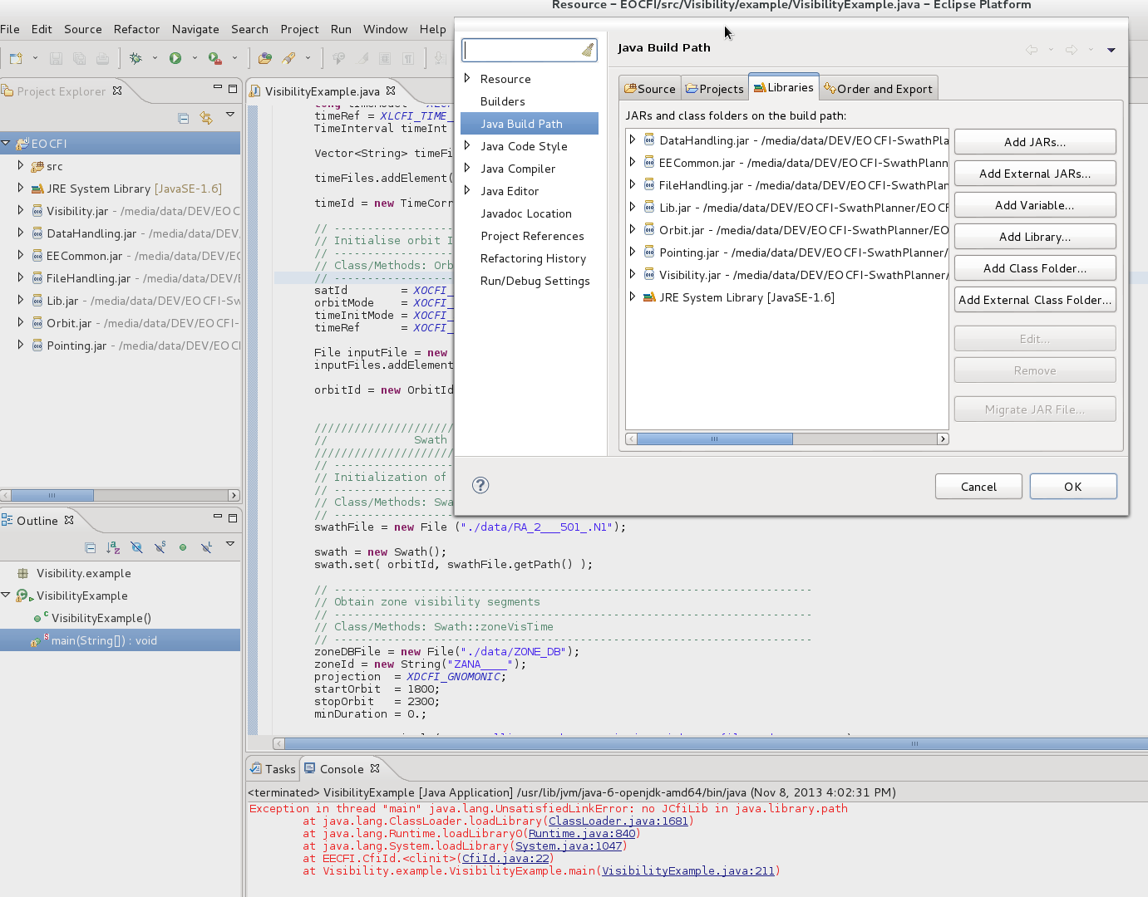The width and height of the screenshot is (1148, 897).
Task: Toggle Hide Fields in Outline toolbar
Action: (136, 547)
